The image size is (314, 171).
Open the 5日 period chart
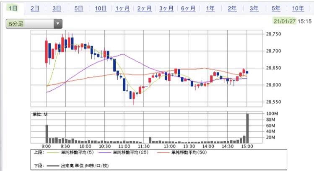click(79, 8)
